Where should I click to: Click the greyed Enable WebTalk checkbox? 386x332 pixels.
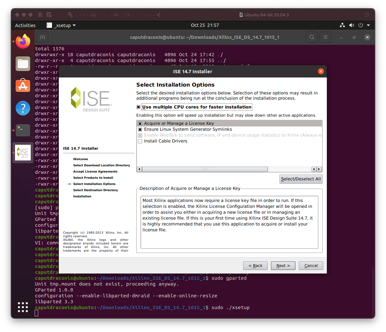(140, 135)
